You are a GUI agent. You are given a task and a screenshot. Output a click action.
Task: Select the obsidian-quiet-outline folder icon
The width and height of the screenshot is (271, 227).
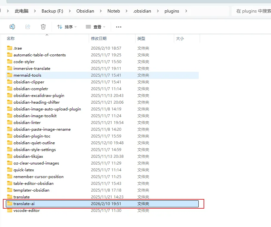10,143
